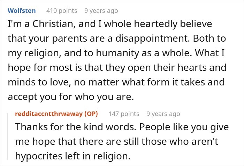244x166 pixels.
Task: Open the Wolfsten user profile link
Action: click(22, 11)
